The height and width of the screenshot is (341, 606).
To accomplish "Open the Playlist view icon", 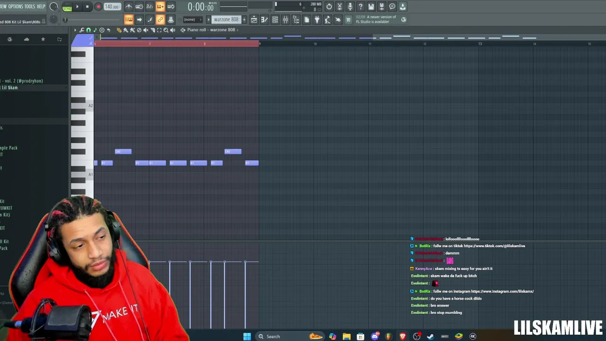I will 254,19.
